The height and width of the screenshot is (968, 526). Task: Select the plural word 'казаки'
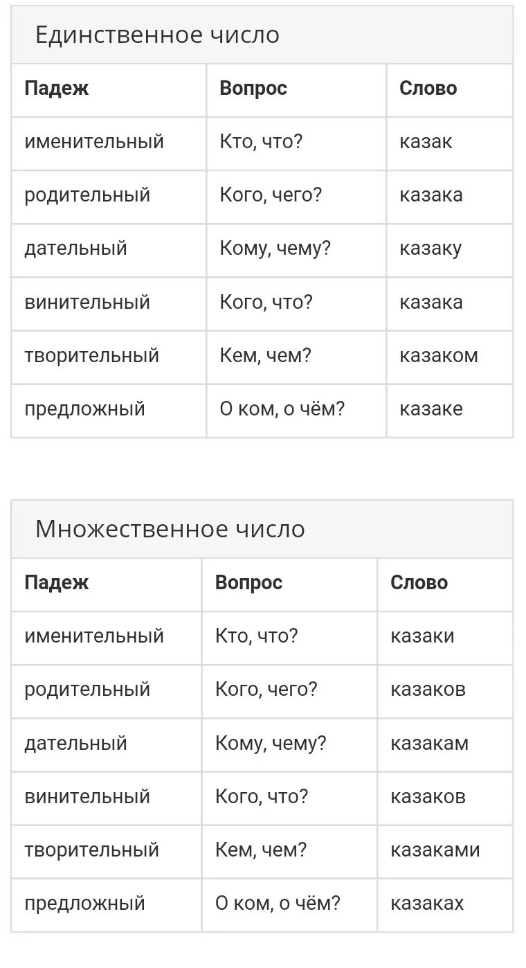click(422, 636)
